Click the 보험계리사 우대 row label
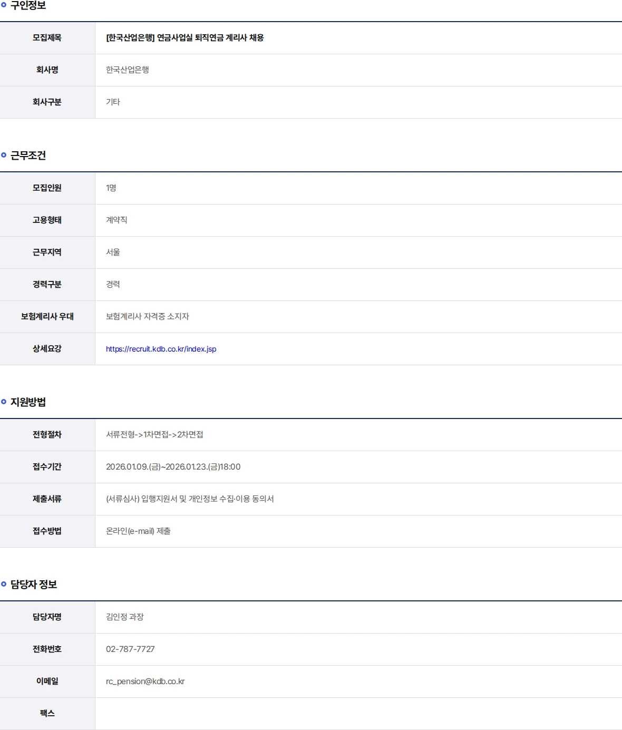 pos(47,317)
